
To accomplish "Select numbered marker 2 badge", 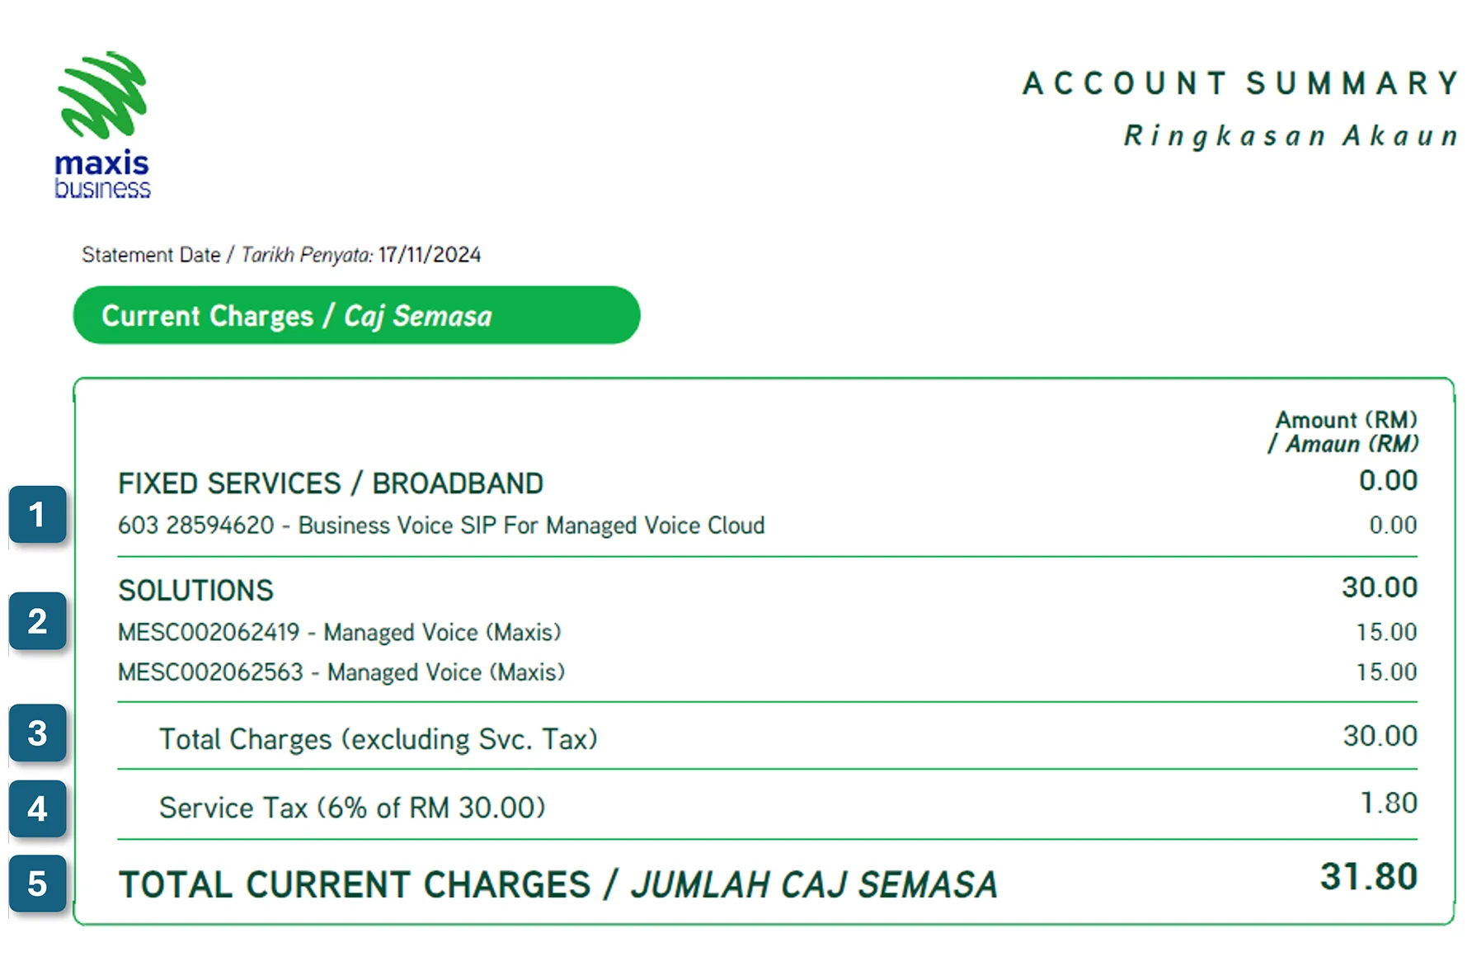I will point(38,621).
